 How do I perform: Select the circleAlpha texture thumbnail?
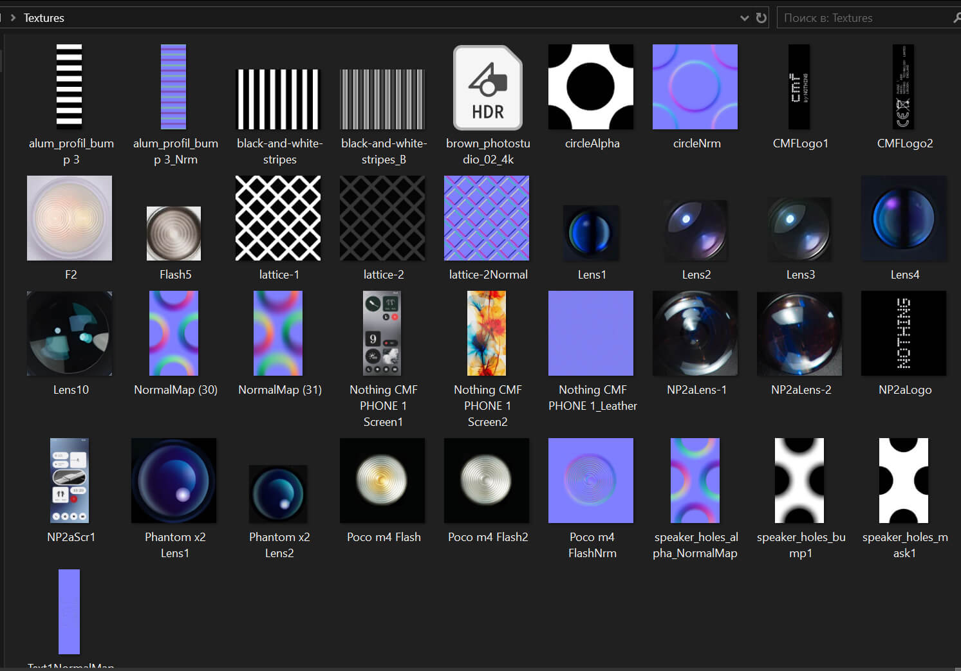tap(591, 87)
